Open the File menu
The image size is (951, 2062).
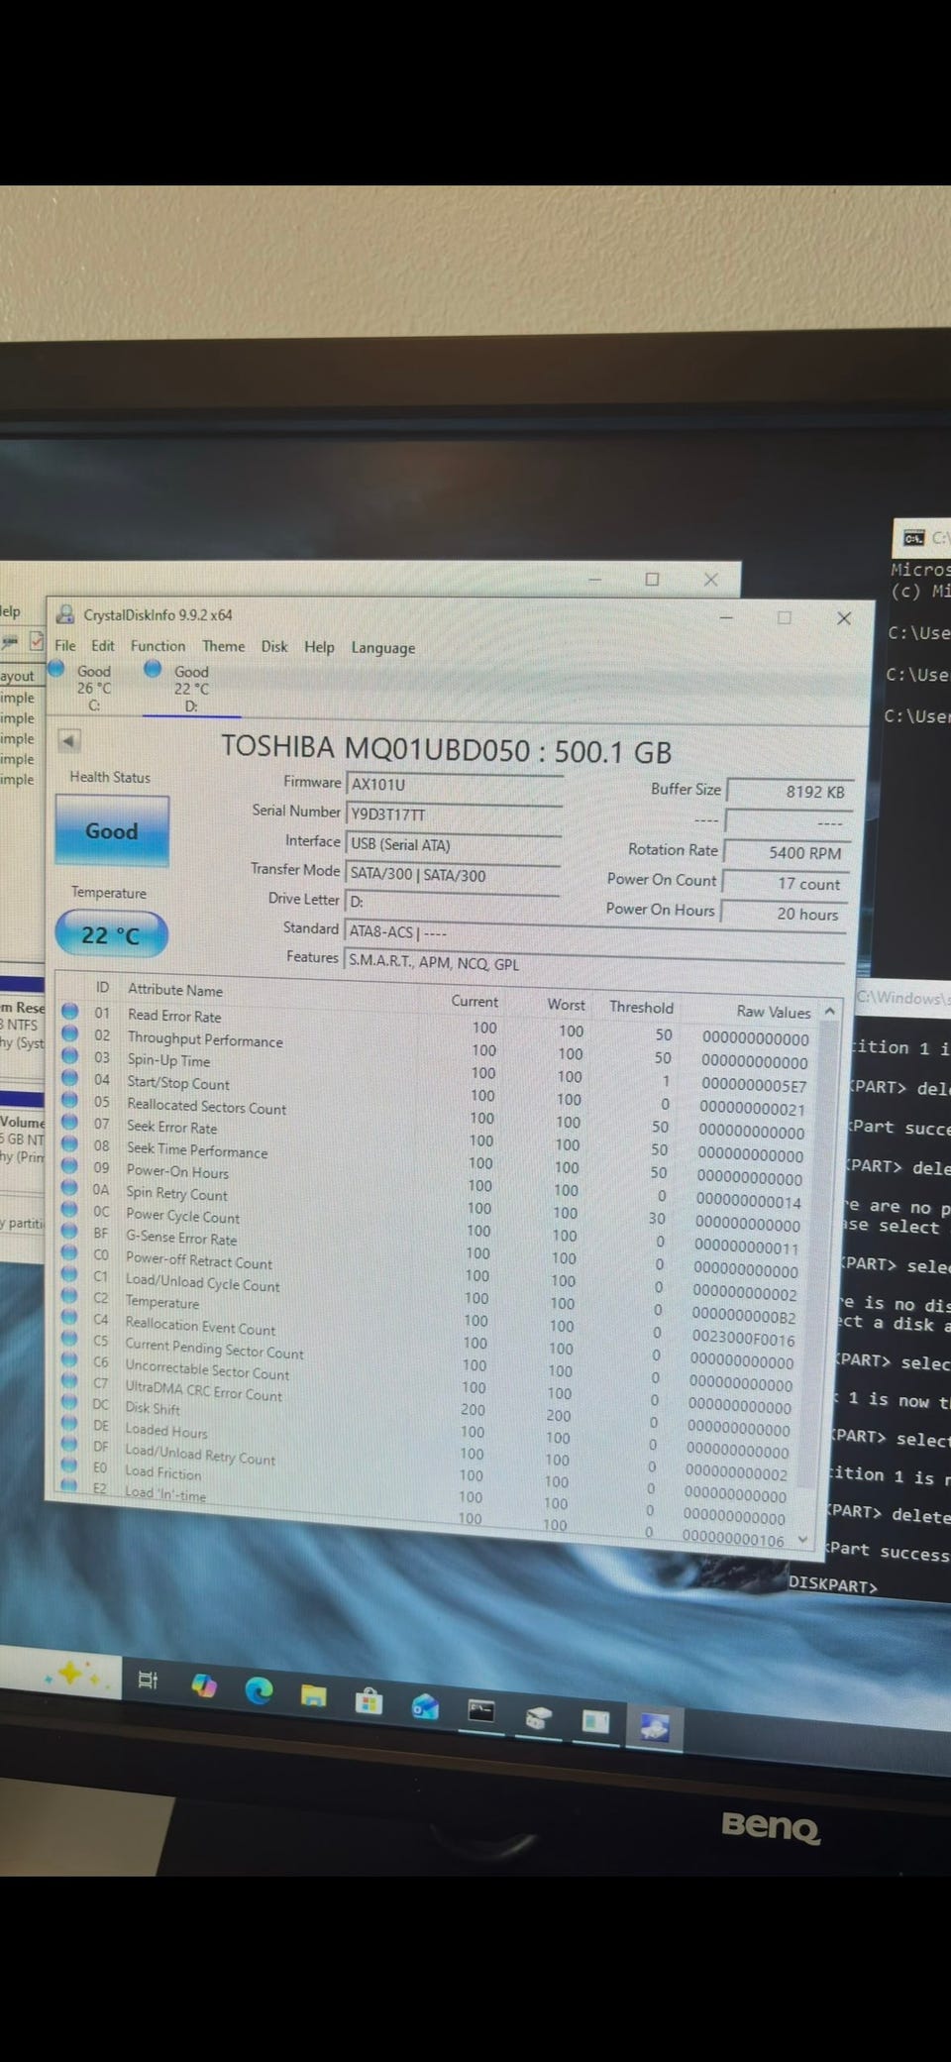65,645
